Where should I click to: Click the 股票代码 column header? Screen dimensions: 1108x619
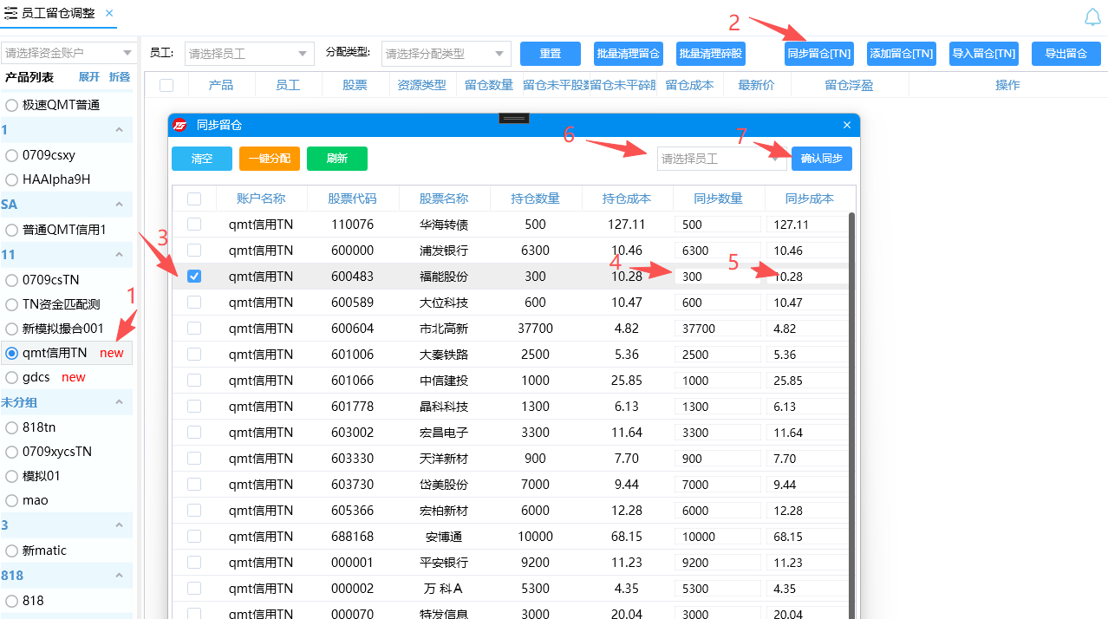pos(352,199)
